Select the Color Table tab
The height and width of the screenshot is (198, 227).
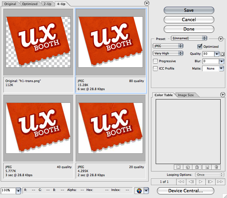coord(163,95)
